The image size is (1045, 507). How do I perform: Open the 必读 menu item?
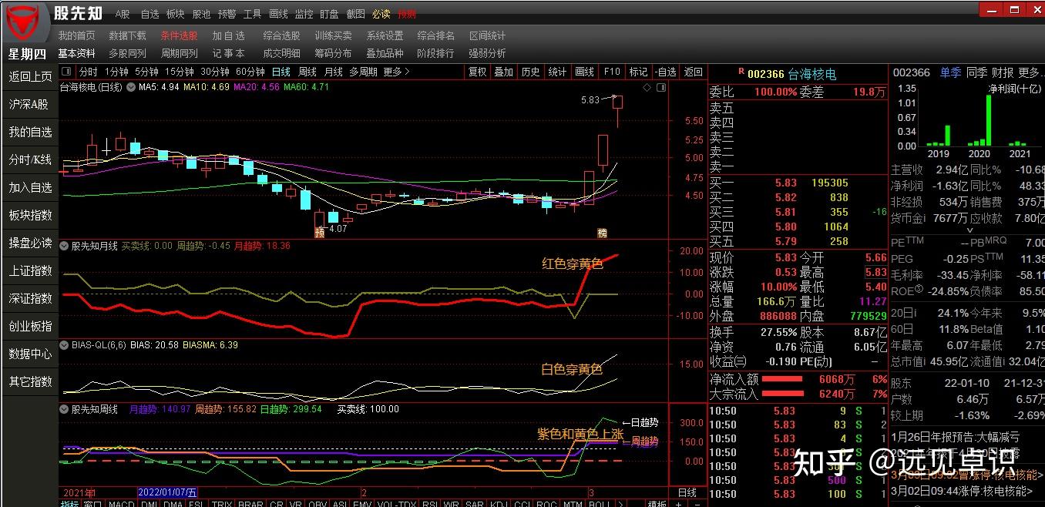pyautogui.click(x=381, y=14)
